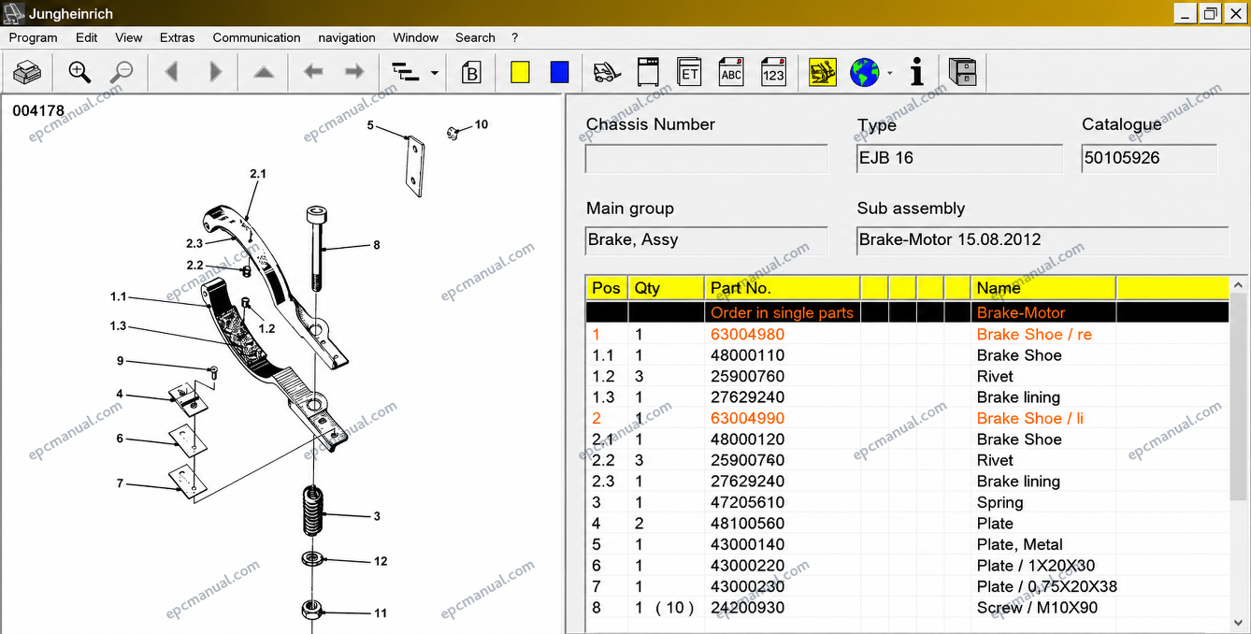The image size is (1251, 634).
Task: Select the yellow square marker
Action: pos(520,72)
